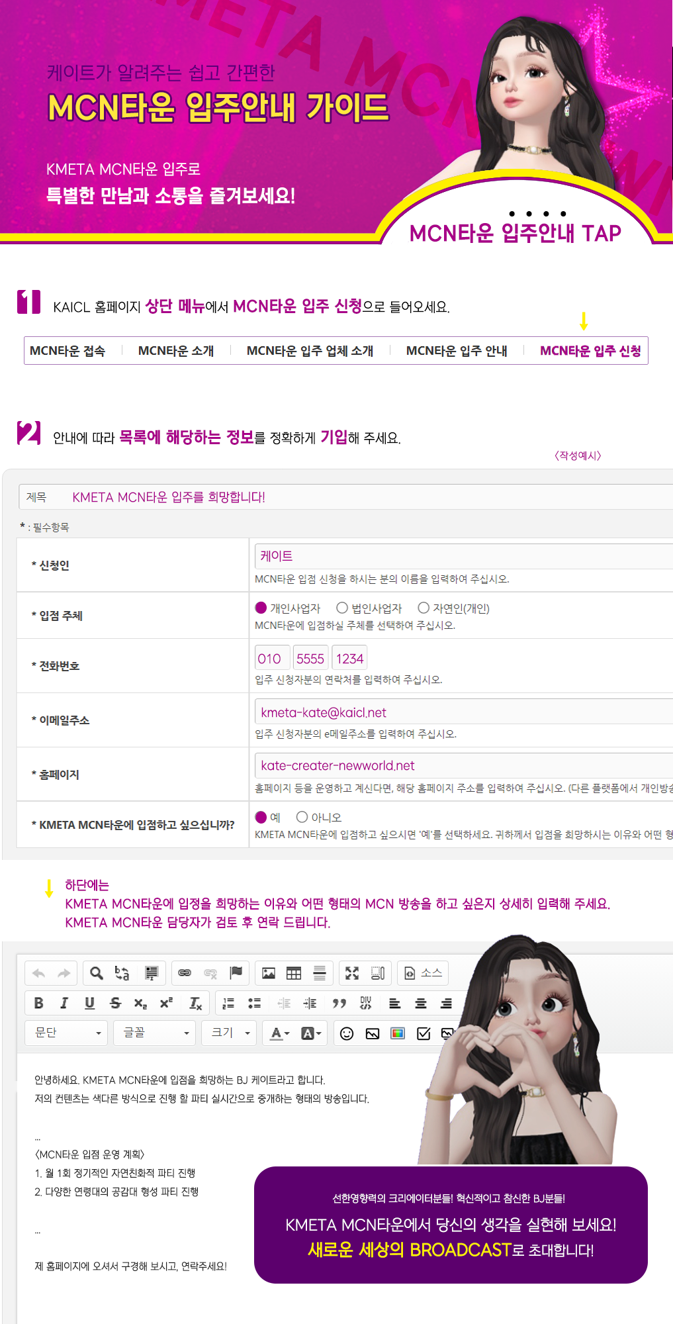Open the MCN타운 소개 menu item
Image resolution: width=673 pixels, height=1324 pixels.
tap(176, 351)
